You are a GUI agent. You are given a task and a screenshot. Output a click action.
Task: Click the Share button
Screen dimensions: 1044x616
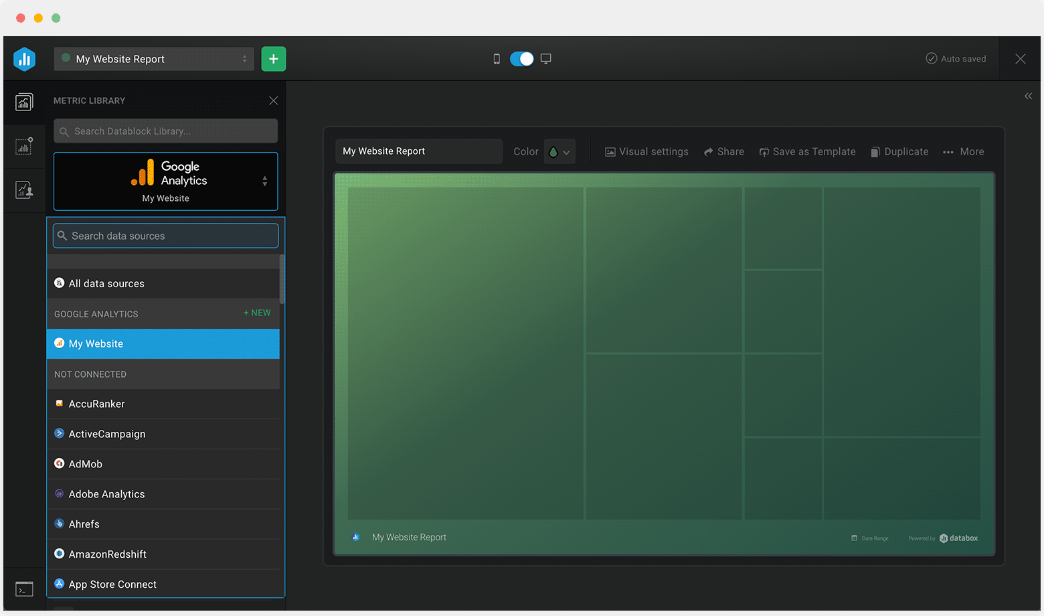click(x=724, y=152)
